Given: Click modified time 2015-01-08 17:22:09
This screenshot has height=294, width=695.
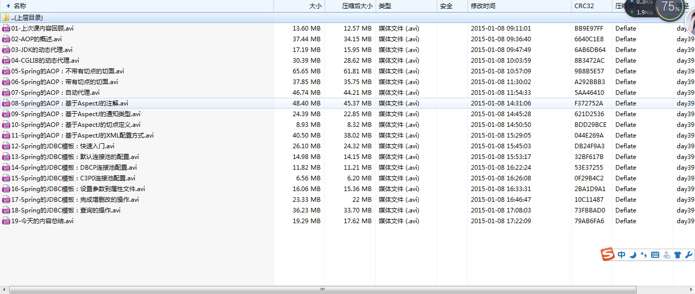Looking at the screenshot, I should pyautogui.click(x=501, y=221).
